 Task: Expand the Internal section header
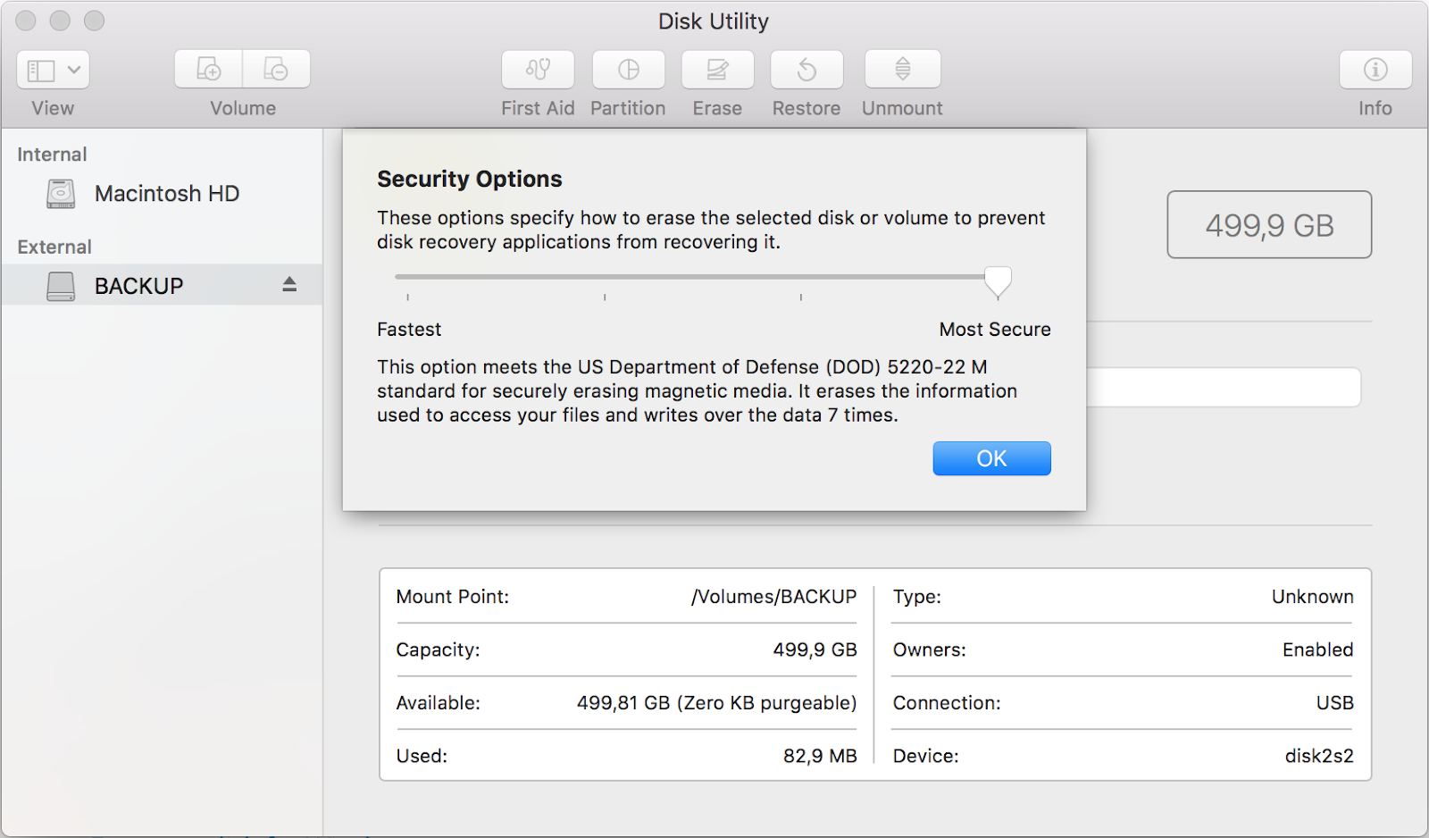51,154
